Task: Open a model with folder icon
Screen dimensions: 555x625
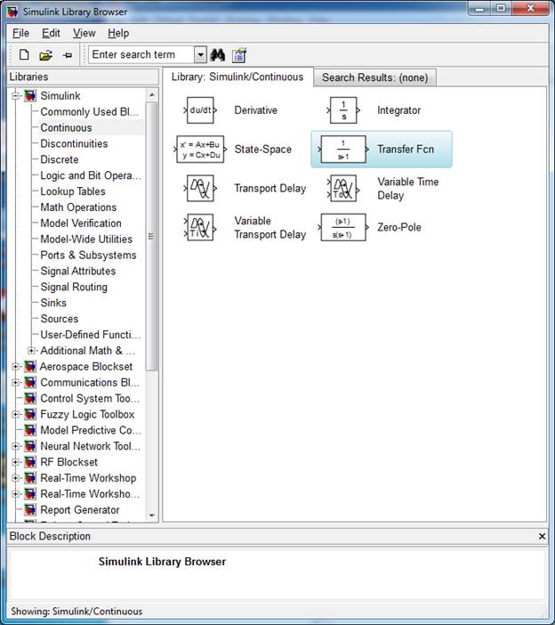Action: pos(45,55)
